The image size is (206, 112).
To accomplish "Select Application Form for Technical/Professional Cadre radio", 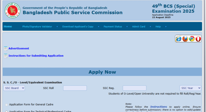I will [x=6, y=111].
